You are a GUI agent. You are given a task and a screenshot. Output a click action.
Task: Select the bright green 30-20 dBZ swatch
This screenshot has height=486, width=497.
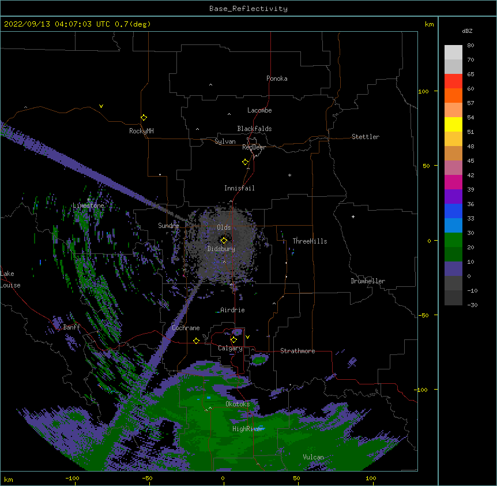[453, 240]
